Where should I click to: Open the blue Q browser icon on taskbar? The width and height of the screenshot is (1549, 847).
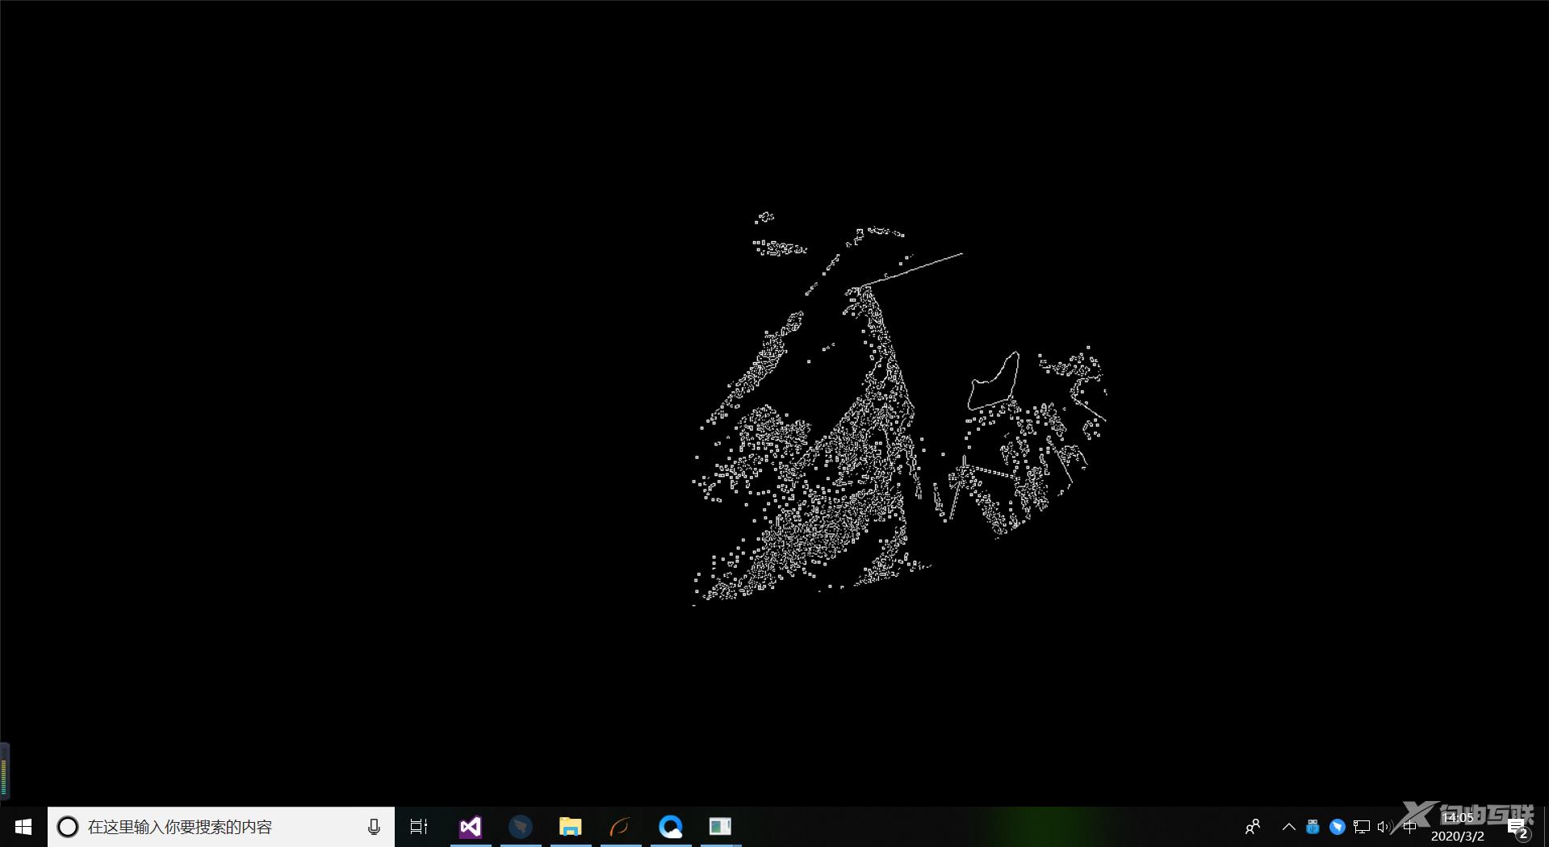point(671,827)
